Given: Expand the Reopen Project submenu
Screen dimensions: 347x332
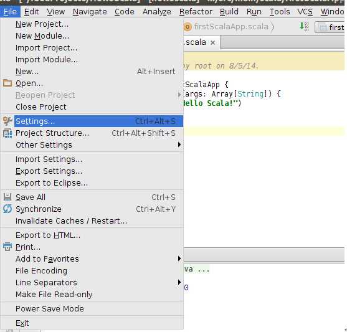Looking at the screenshot, I should point(179,95).
